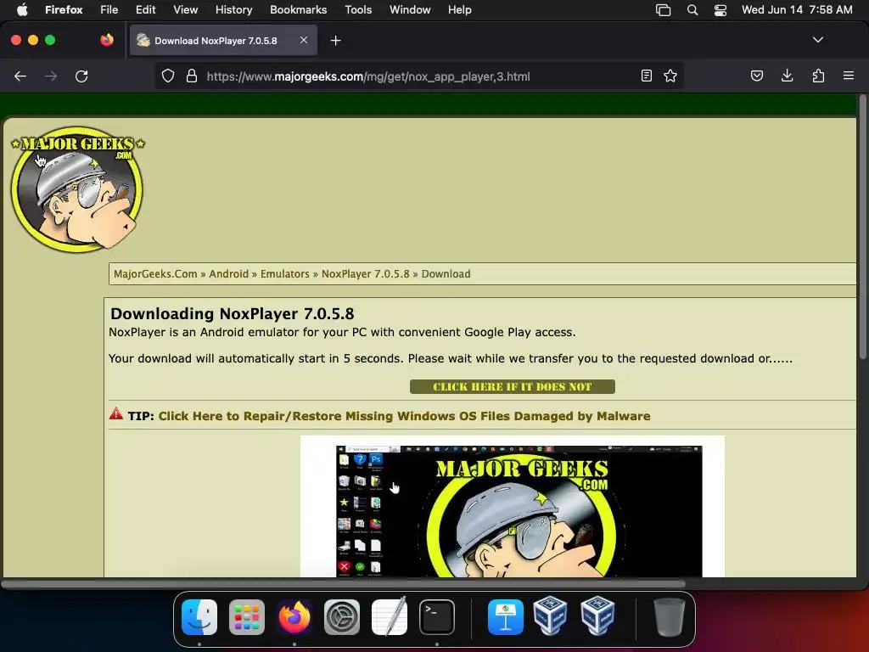Open the Emulators breadcrumb link
Viewport: 869px width, 652px height.
pos(285,274)
